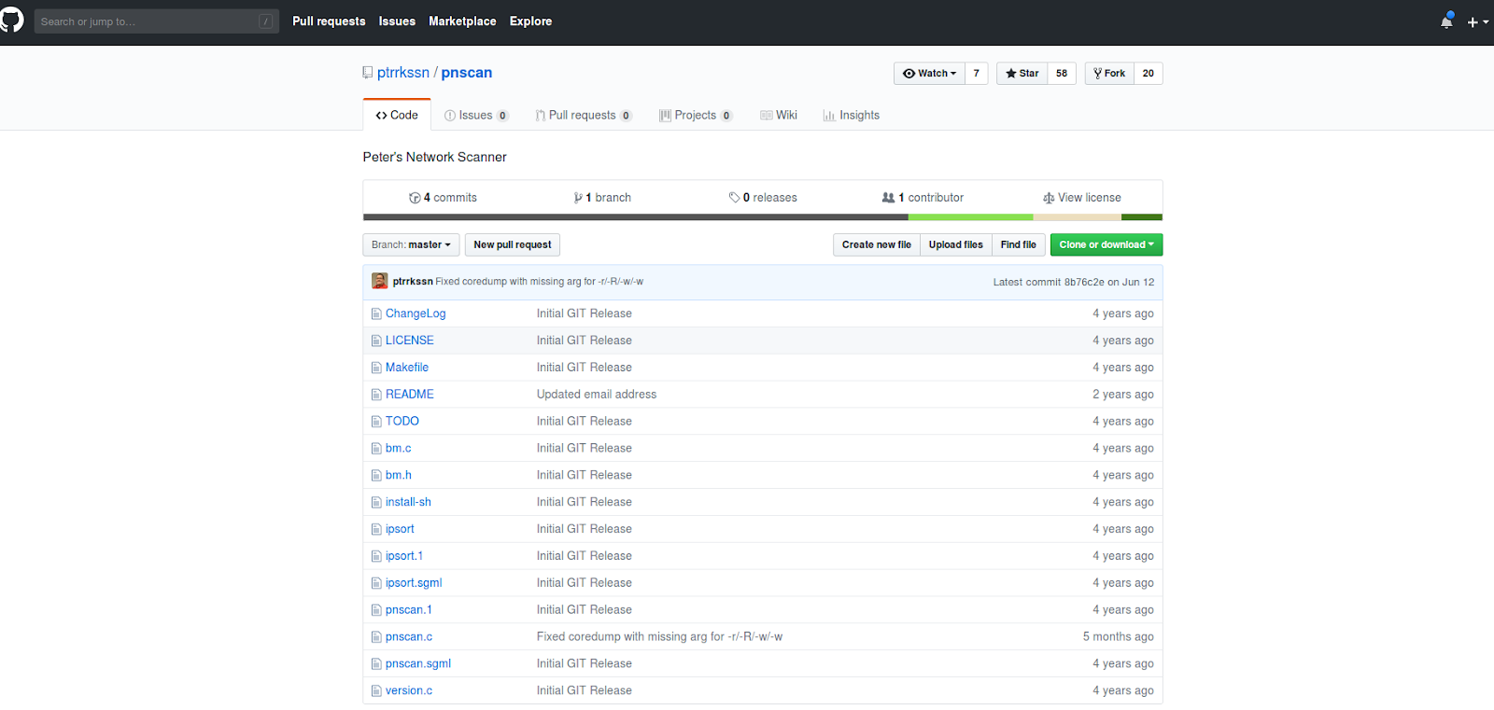1494x710 pixels.
Task: Click the releases tag icon
Action: pos(734,198)
